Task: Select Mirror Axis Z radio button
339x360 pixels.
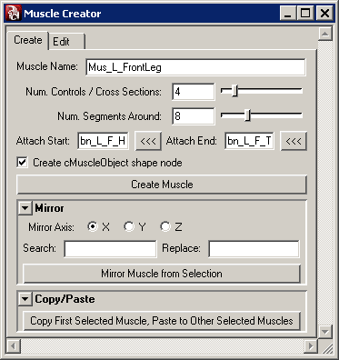Action: (165, 226)
